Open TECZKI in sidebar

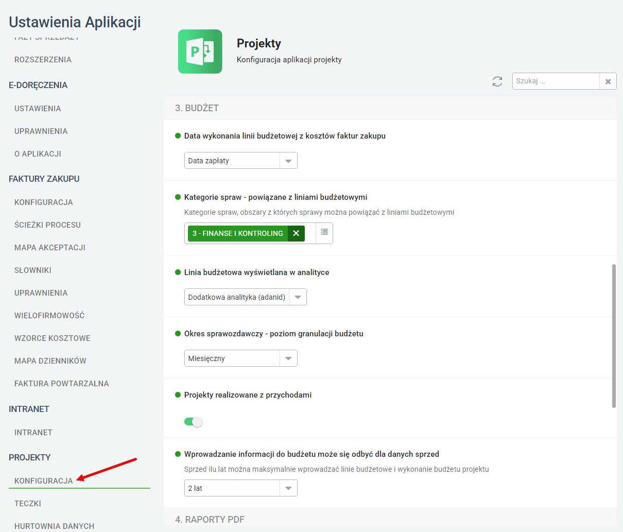[x=28, y=504]
